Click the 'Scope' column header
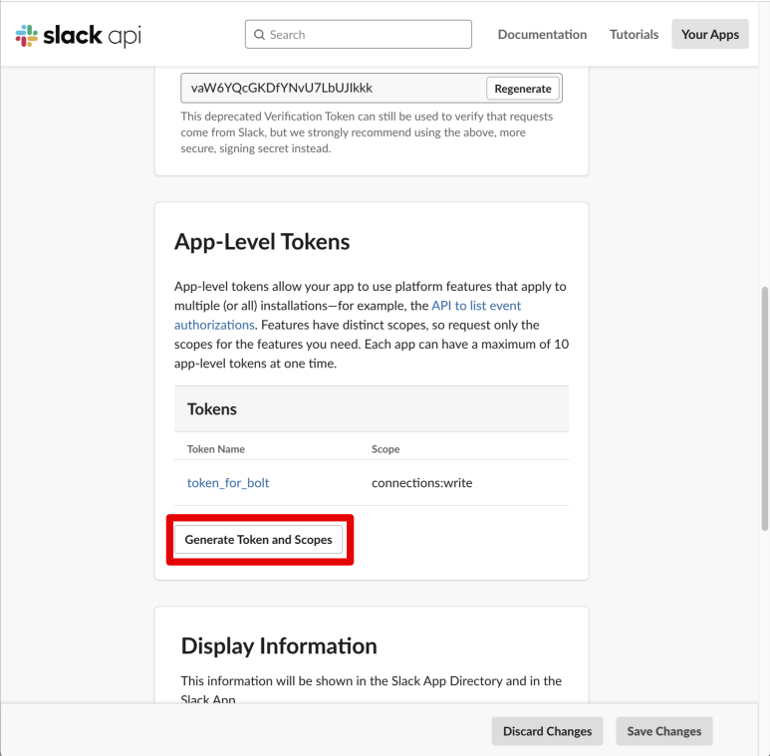The image size is (770, 756). 385,448
